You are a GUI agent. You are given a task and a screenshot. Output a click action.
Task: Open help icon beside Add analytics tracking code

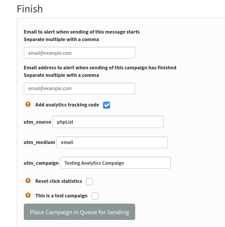point(28,104)
